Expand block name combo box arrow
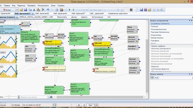193x108 pixels. click(x=48, y=97)
